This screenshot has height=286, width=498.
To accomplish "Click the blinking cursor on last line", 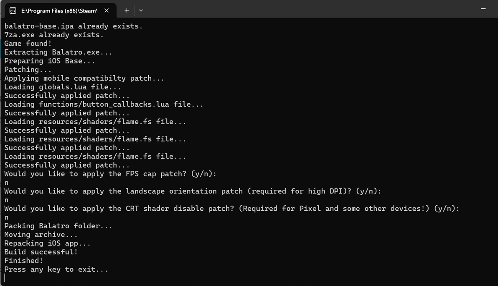I will tap(5, 278).
